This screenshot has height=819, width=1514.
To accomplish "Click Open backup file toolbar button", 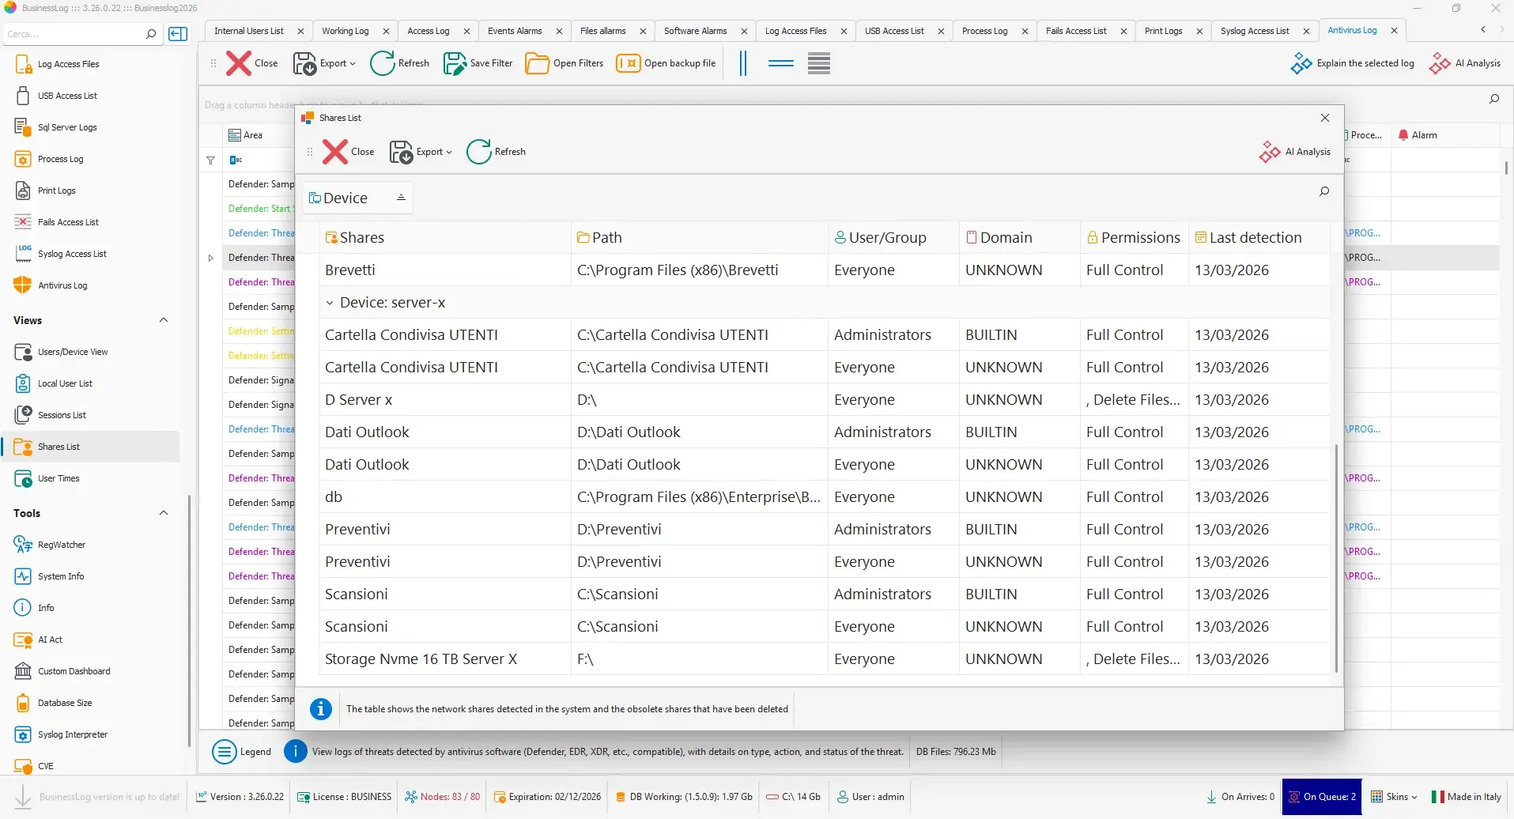I will 666,63.
